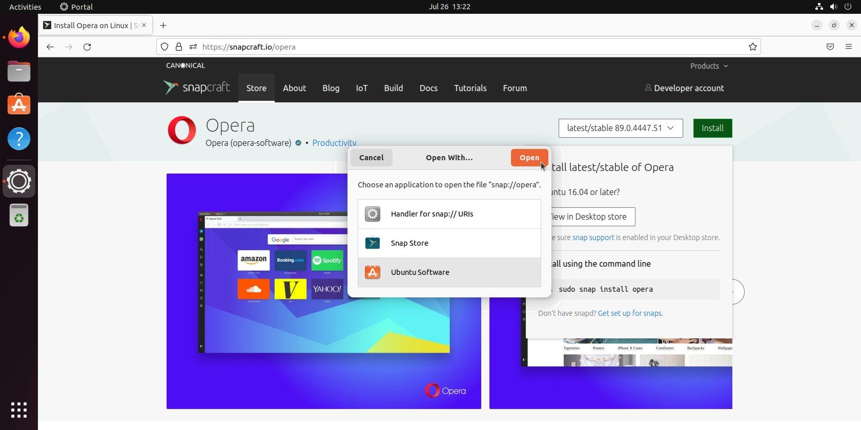Open the Files app in the dock
The height and width of the screenshot is (430, 861).
pyautogui.click(x=19, y=71)
